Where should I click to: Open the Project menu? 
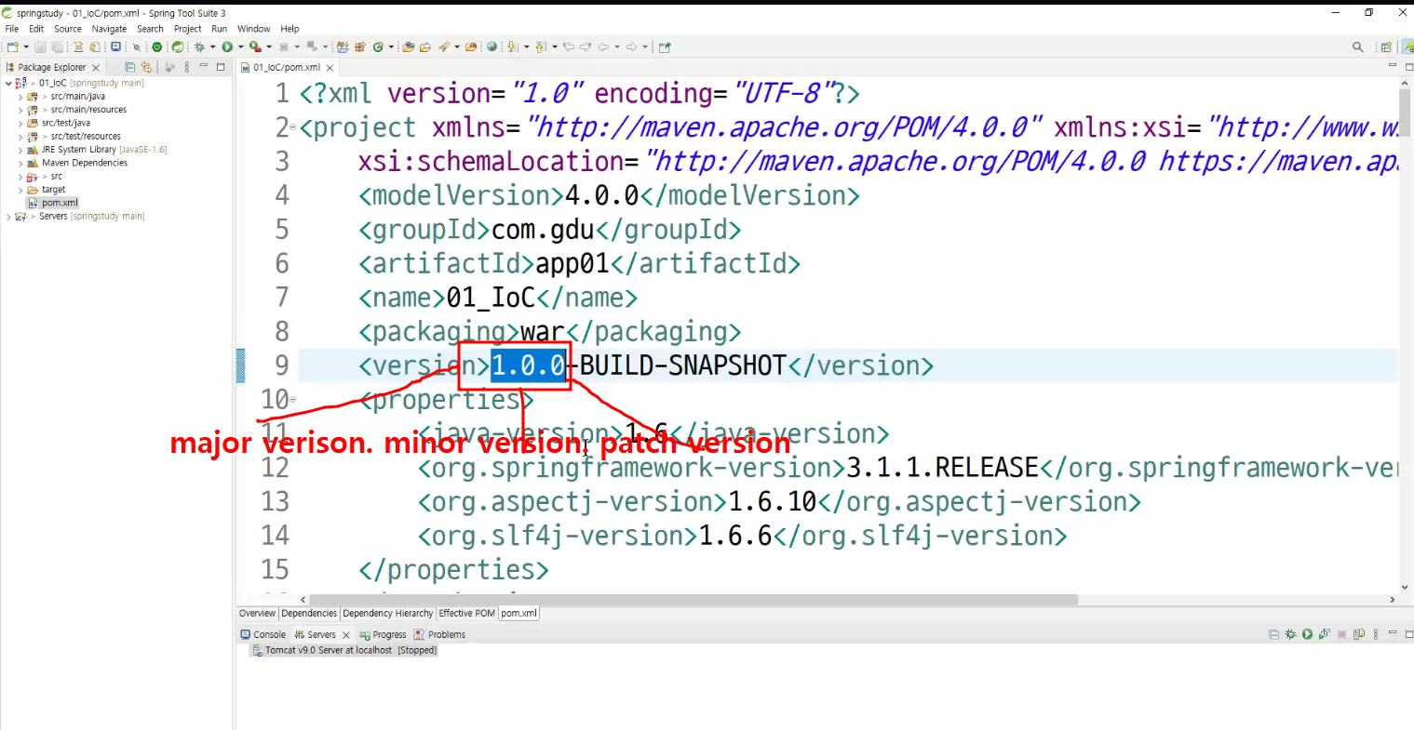tap(188, 29)
